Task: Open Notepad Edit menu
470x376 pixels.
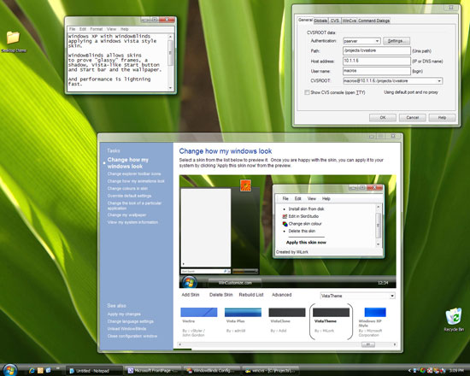Action: tap(83, 29)
